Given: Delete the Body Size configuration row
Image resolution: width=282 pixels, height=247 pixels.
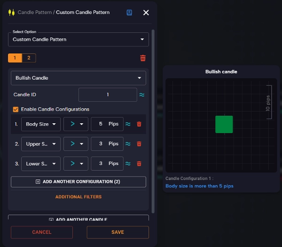Looking at the screenshot, I should point(139,124).
